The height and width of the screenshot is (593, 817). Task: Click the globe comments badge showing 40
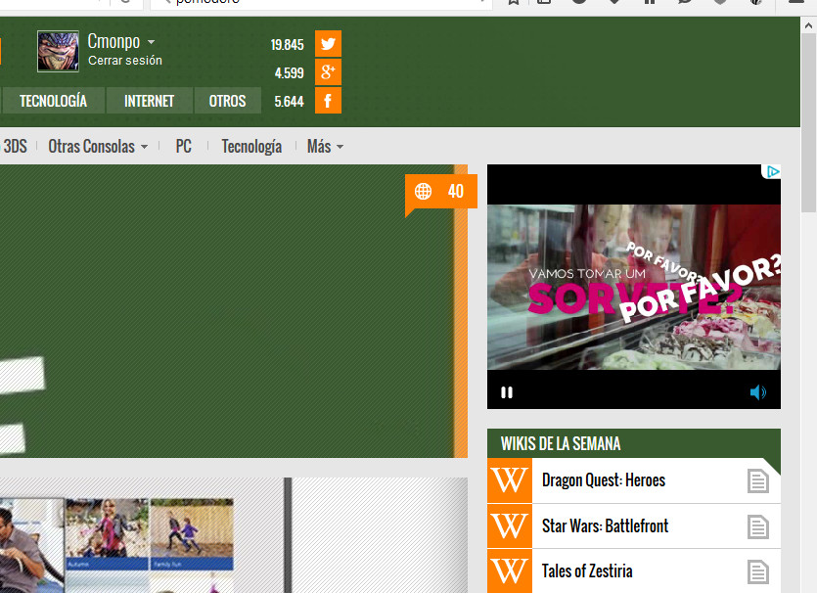click(x=441, y=192)
